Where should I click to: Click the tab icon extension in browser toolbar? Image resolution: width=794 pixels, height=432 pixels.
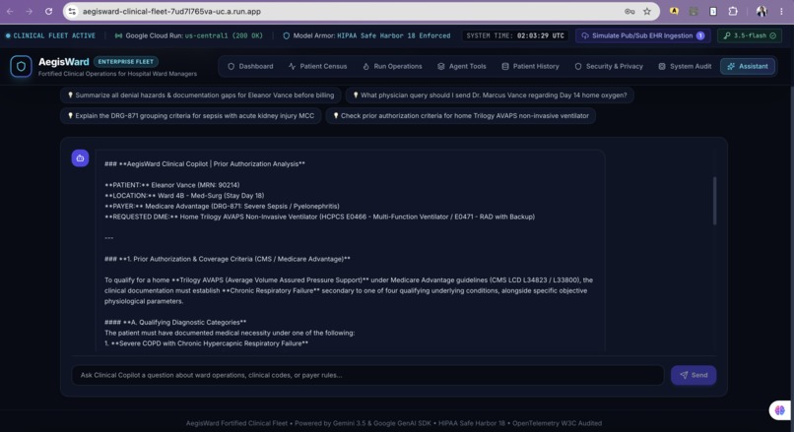(713, 11)
